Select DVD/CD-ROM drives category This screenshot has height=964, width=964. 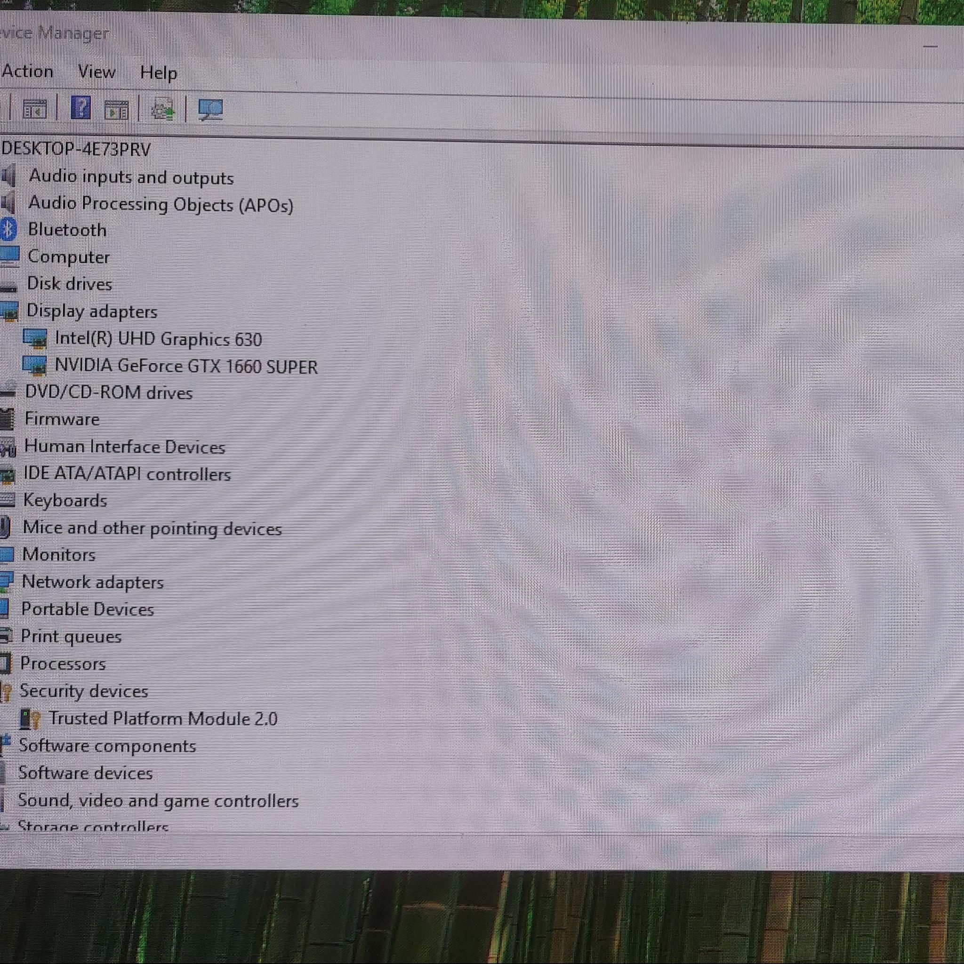click(x=109, y=392)
